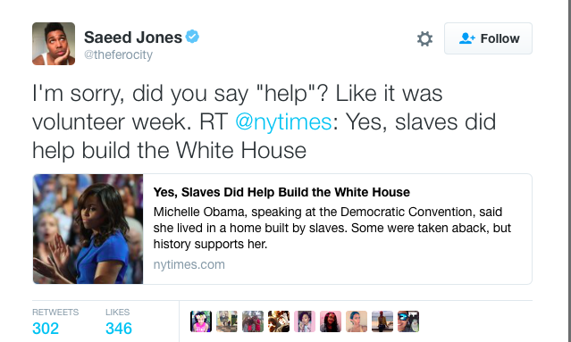This screenshot has height=342, width=571.
Task: Click the article description text in card
Action: (x=332, y=228)
